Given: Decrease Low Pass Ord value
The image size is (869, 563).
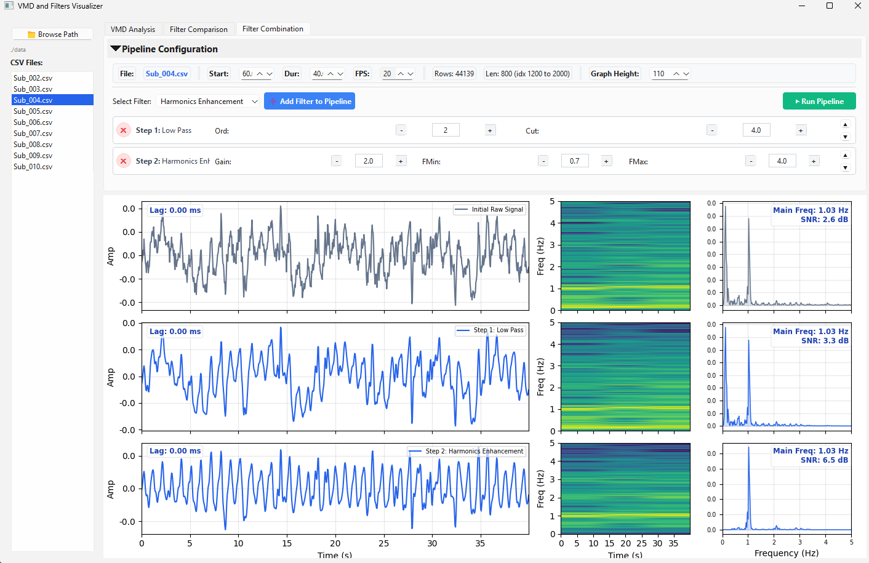Looking at the screenshot, I should pos(401,130).
